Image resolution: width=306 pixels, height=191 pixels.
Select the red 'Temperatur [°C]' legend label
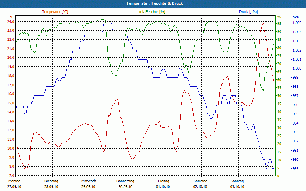pyautogui.click(x=55, y=12)
